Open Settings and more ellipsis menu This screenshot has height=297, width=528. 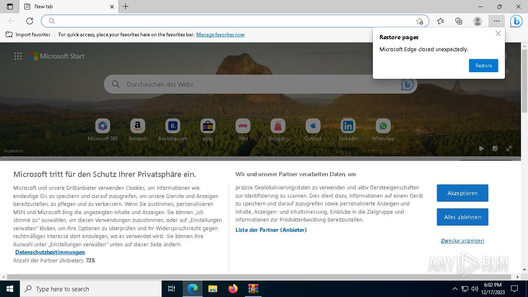(497, 21)
